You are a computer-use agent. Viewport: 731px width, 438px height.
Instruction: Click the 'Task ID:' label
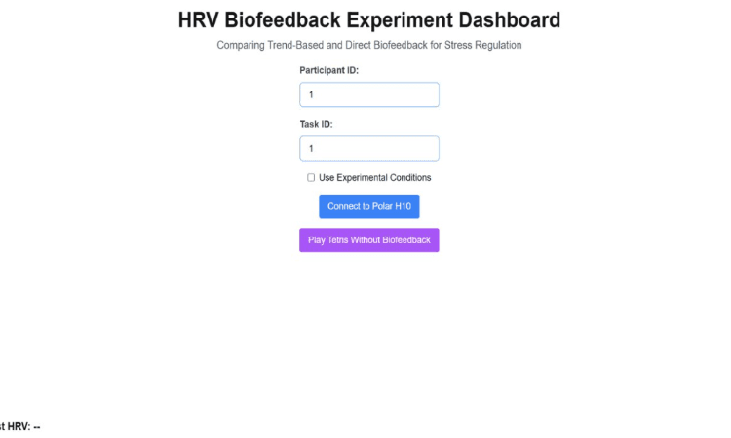tap(317, 124)
